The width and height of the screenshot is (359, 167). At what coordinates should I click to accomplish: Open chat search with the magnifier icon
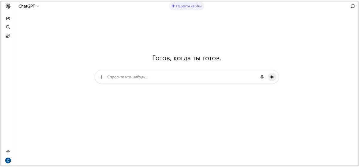pos(8,27)
